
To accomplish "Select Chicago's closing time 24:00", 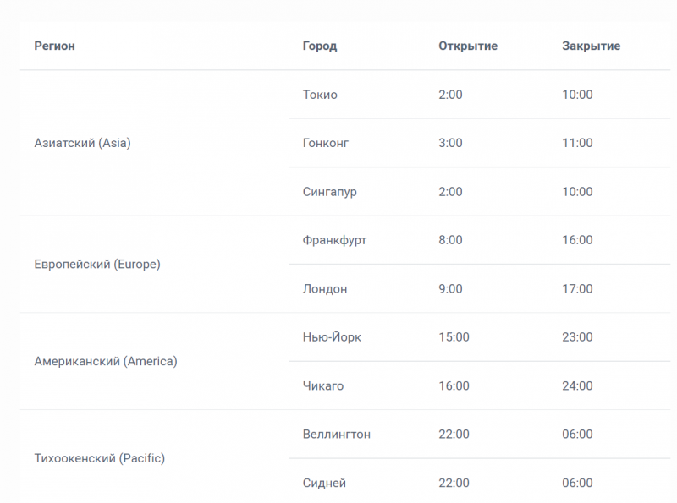I will [577, 386].
